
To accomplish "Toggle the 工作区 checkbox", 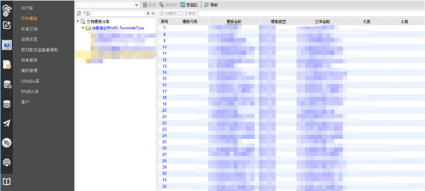I will [x=180, y=13].
